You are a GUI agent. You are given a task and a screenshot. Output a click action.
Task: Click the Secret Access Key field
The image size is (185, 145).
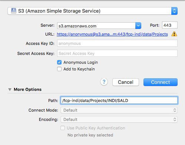click(117, 53)
